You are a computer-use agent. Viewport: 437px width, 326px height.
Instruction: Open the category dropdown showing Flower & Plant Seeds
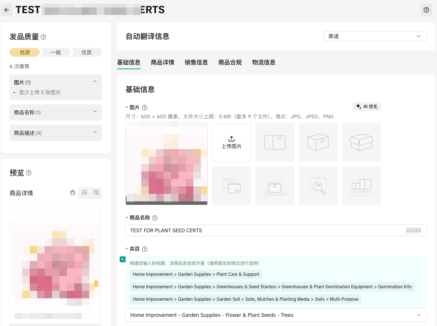(x=276, y=315)
